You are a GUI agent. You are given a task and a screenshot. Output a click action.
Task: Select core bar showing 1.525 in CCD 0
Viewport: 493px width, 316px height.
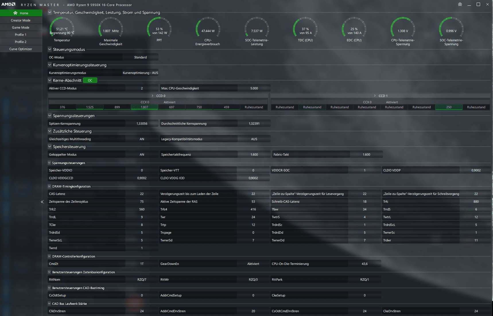pos(90,107)
